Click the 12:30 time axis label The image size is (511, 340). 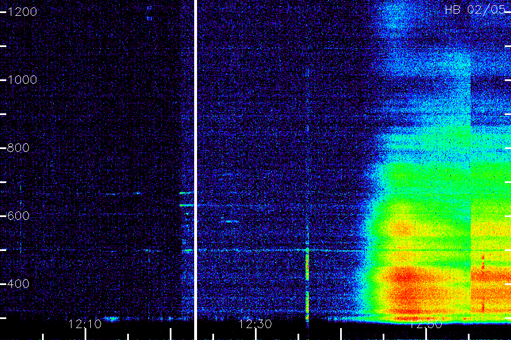click(x=255, y=324)
